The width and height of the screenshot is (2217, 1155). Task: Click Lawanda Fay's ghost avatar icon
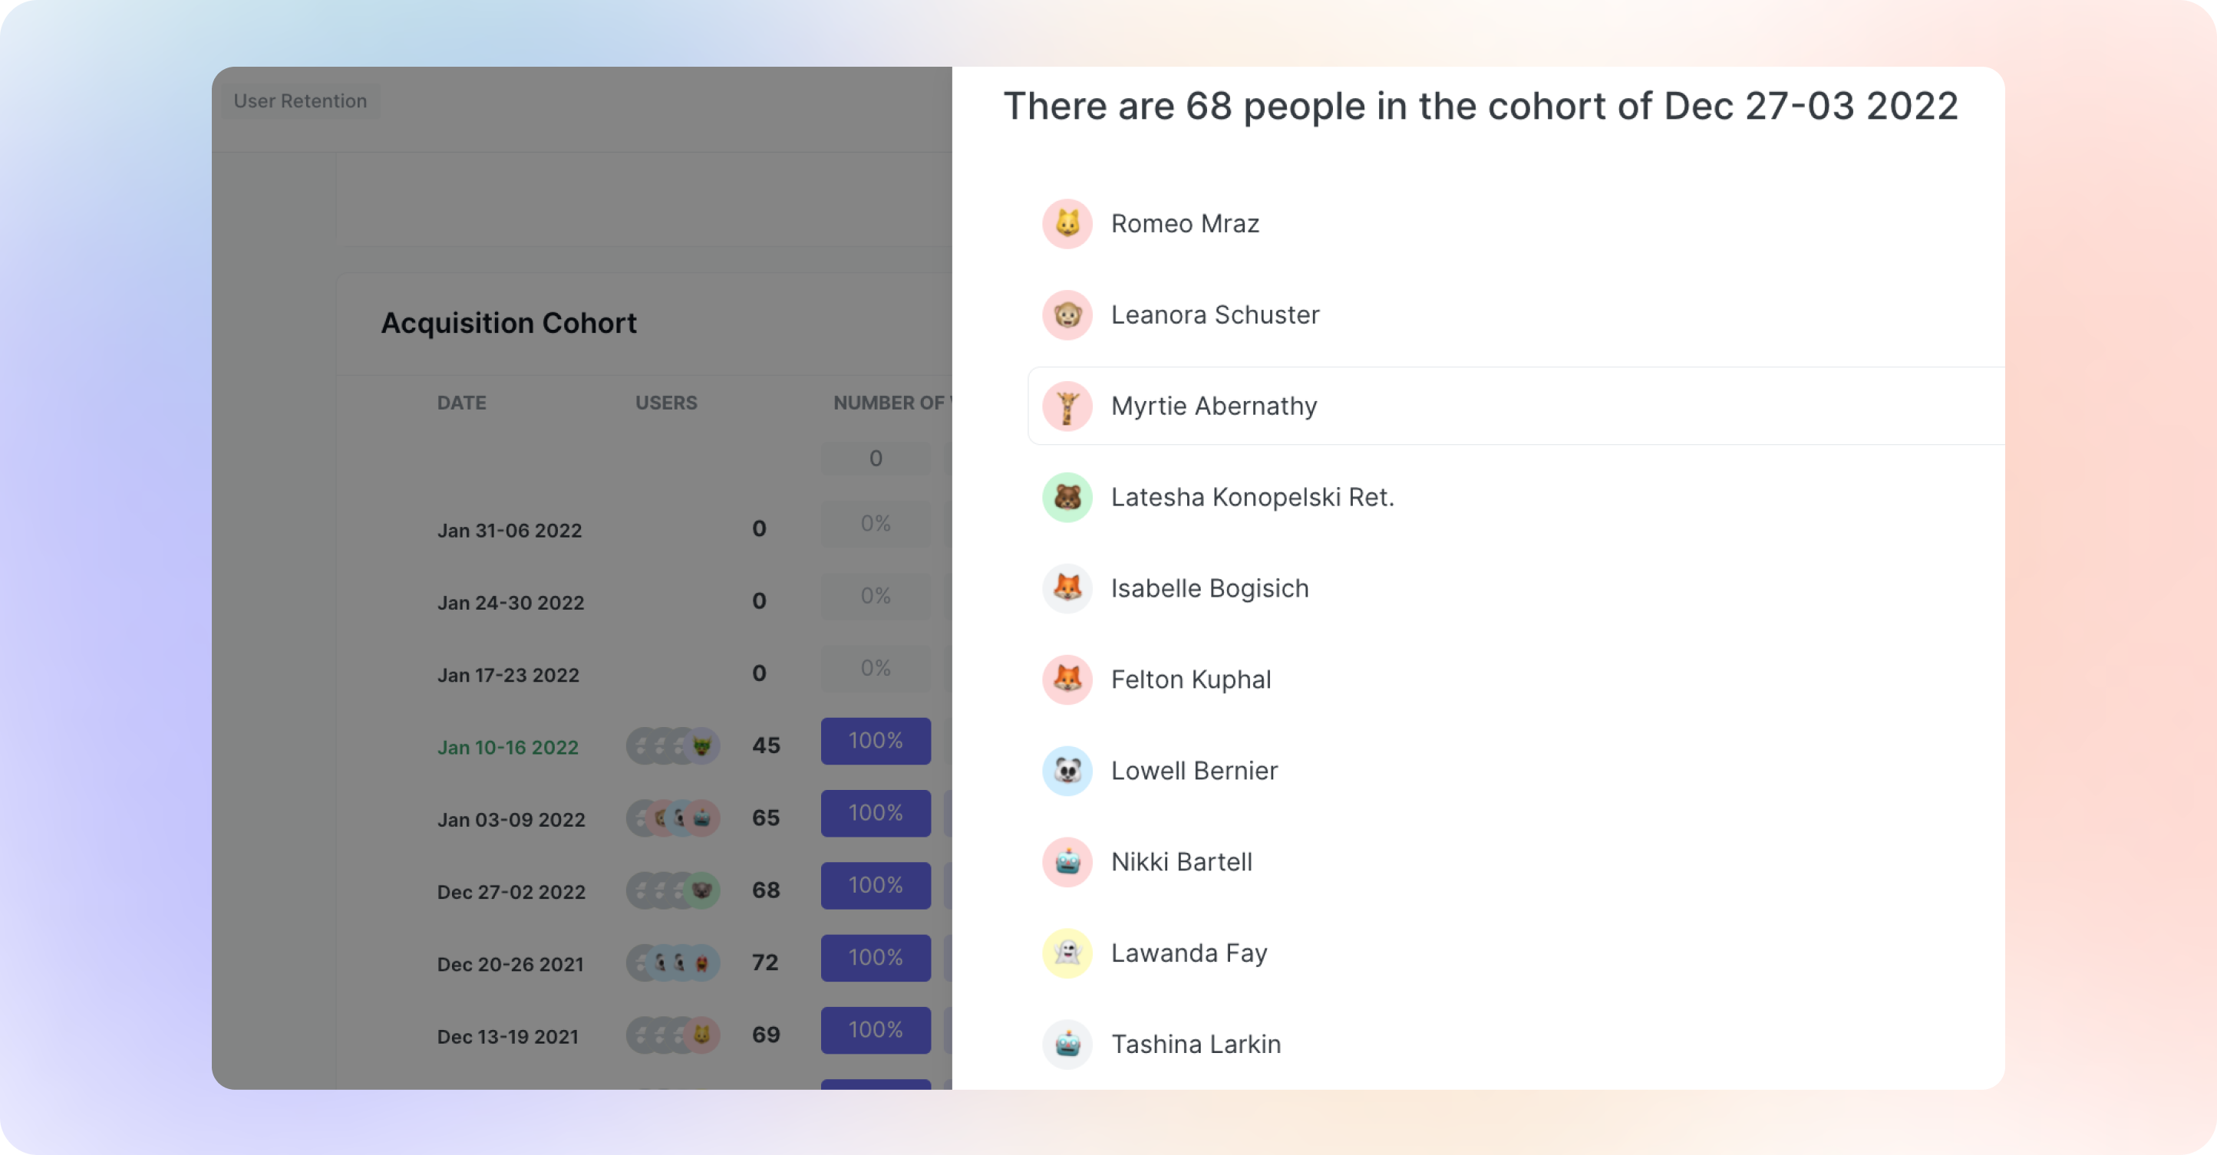click(x=1067, y=953)
